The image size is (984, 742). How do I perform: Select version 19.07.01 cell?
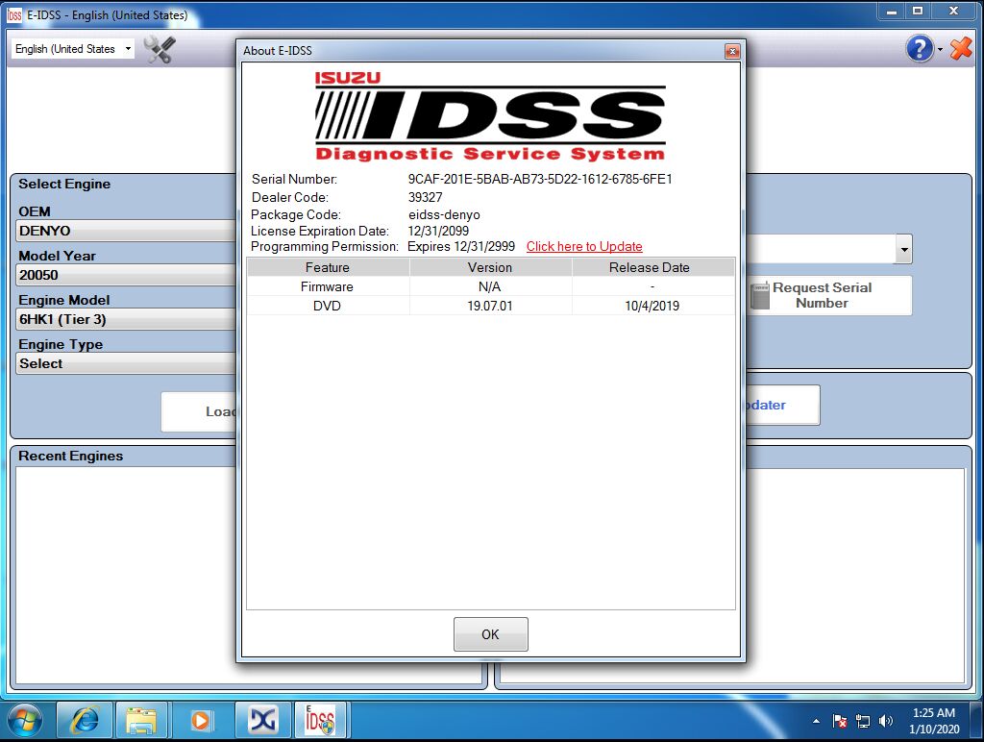click(489, 306)
